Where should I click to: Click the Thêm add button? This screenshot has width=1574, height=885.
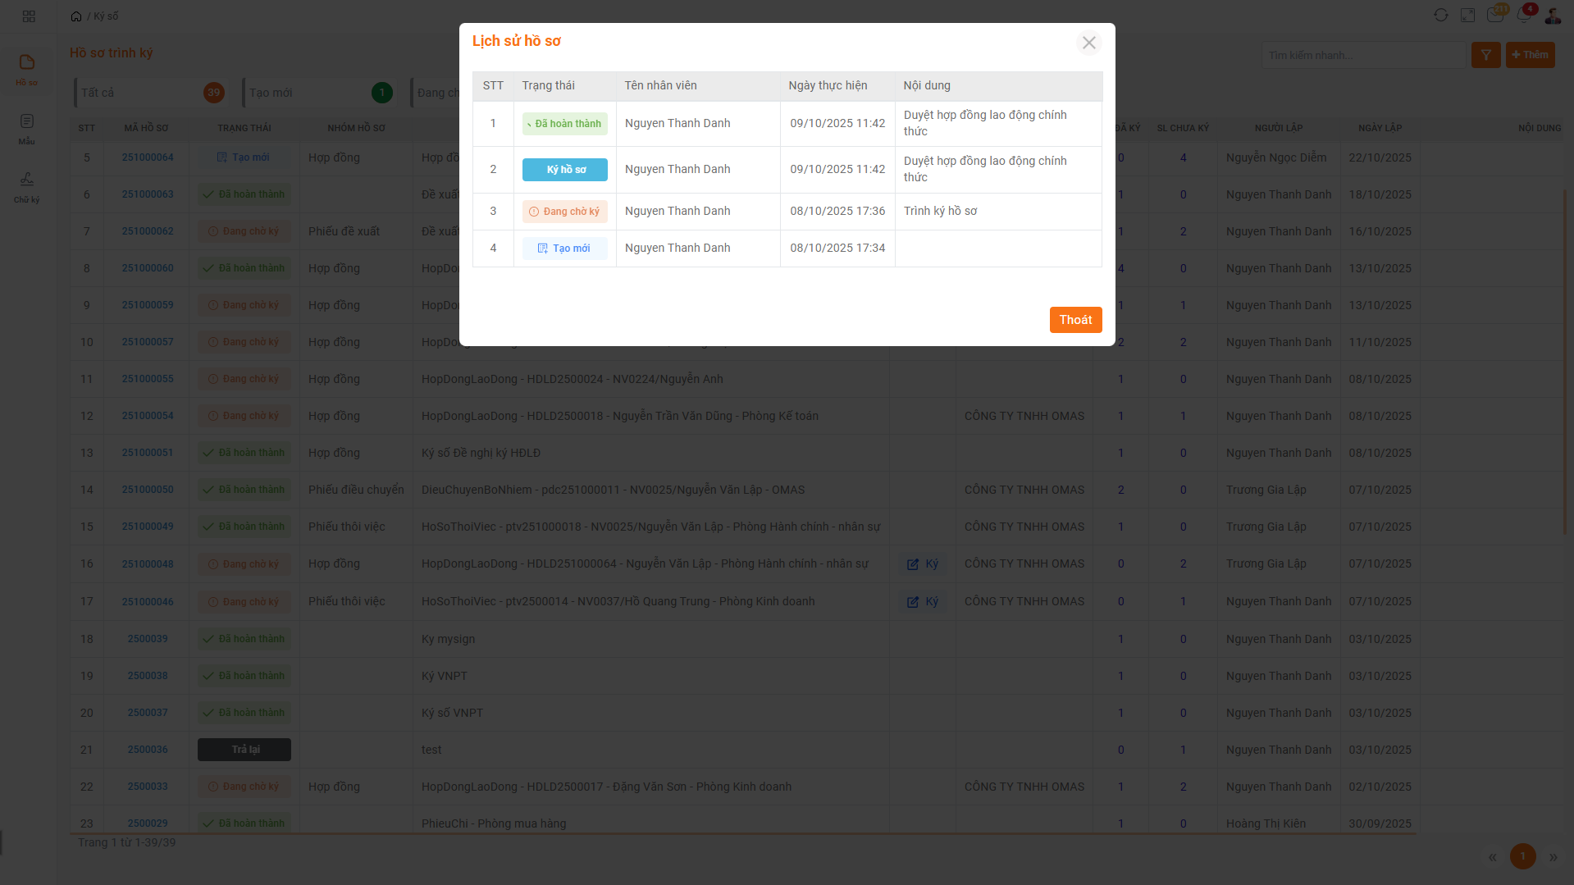tap(1530, 55)
